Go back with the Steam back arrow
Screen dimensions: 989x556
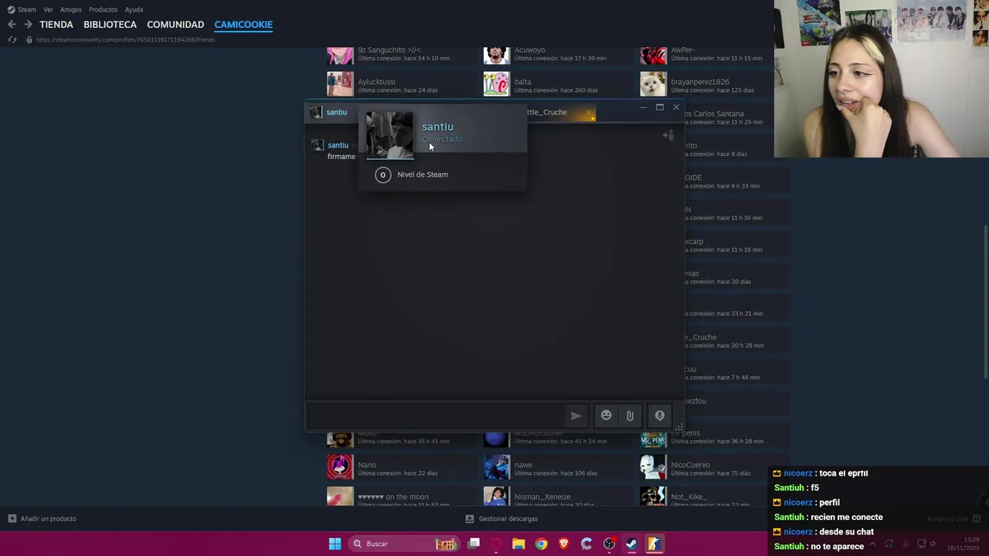(x=12, y=25)
